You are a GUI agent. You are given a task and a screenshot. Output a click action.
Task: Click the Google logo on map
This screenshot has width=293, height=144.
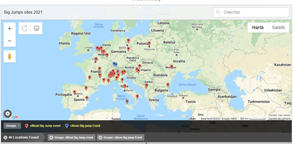pyautogui.click(x=10, y=117)
